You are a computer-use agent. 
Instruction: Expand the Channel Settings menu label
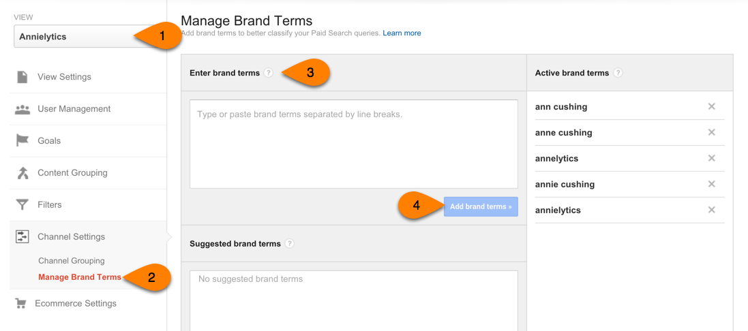pos(72,237)
